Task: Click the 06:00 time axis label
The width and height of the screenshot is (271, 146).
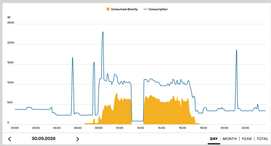Action: (x=77, y=128)
